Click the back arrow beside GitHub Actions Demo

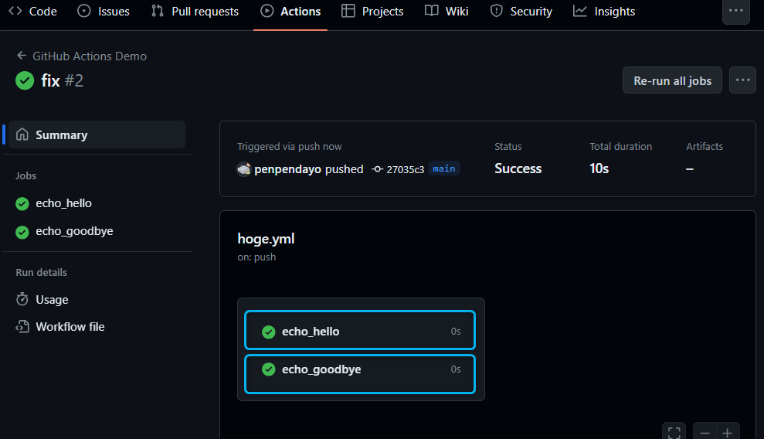[22, 56]
